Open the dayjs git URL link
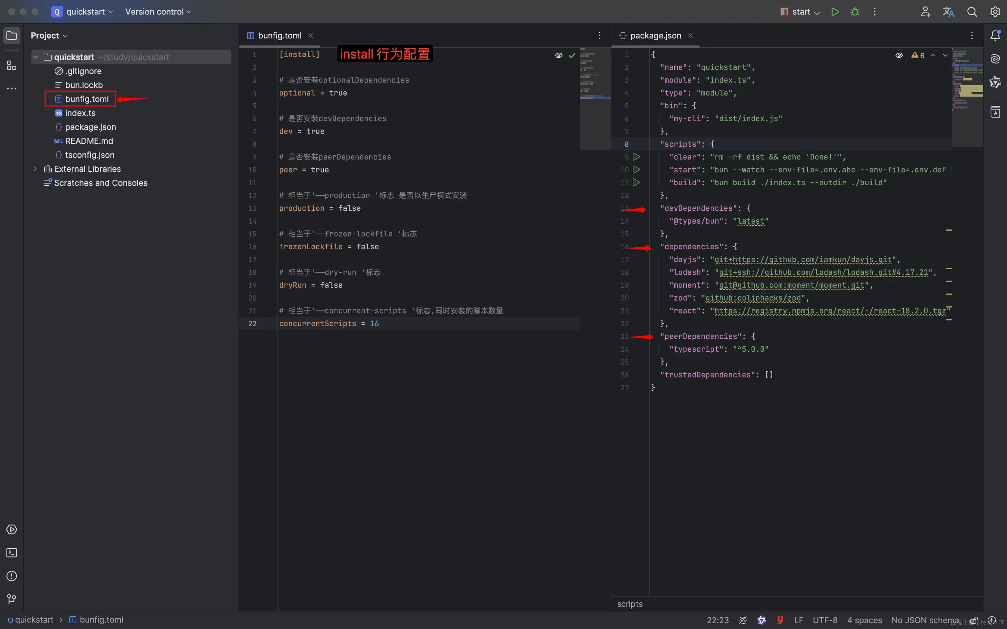The height and width of the screenshot is (629, 1007). (x=803, y=260)
